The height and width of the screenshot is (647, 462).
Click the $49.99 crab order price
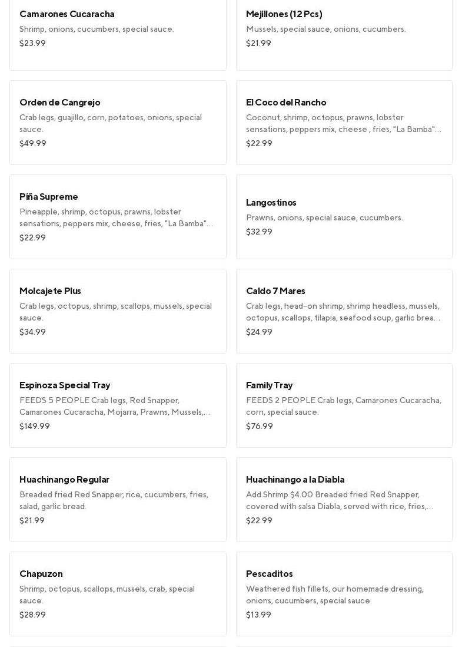[x=33, y=143]
